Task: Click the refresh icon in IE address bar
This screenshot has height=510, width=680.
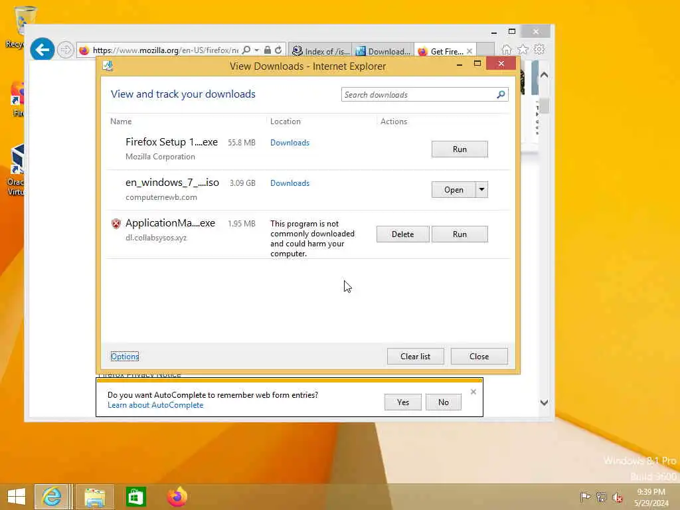Action: coord(278,50)
